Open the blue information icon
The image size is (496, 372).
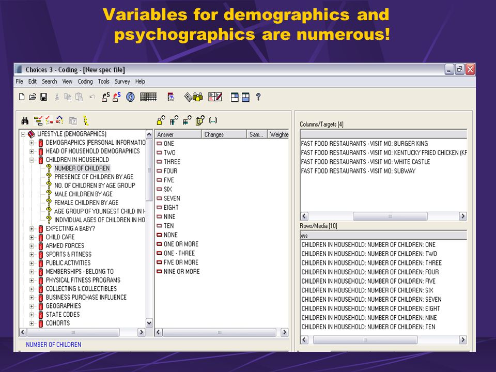click(130, 97)
